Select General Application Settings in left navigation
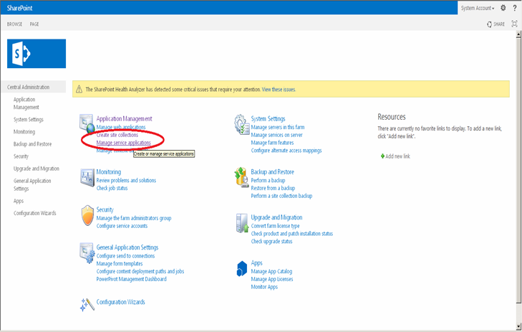Image resolution: width=522 pixels, height=332 pixels. (32, 185)
